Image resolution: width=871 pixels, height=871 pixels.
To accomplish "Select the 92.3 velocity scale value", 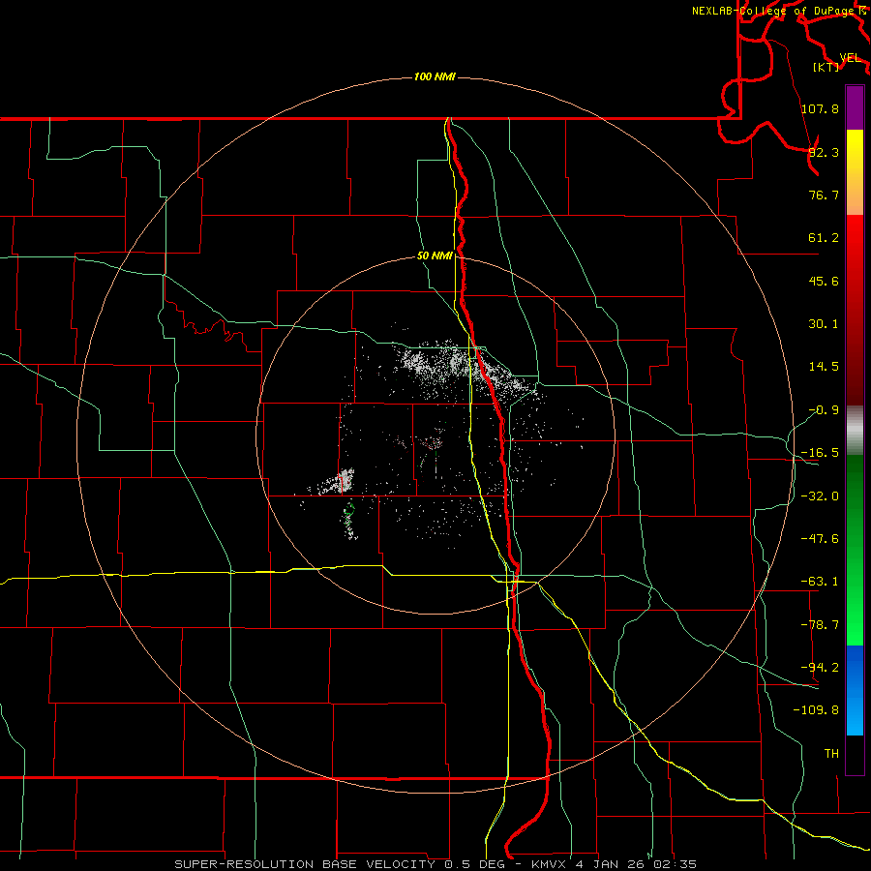I will (824, 152).
